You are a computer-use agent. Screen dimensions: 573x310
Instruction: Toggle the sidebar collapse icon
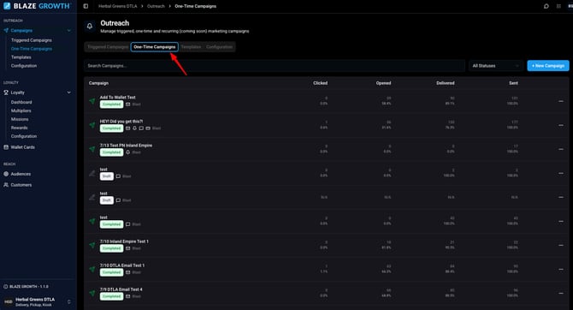(86, 6)
